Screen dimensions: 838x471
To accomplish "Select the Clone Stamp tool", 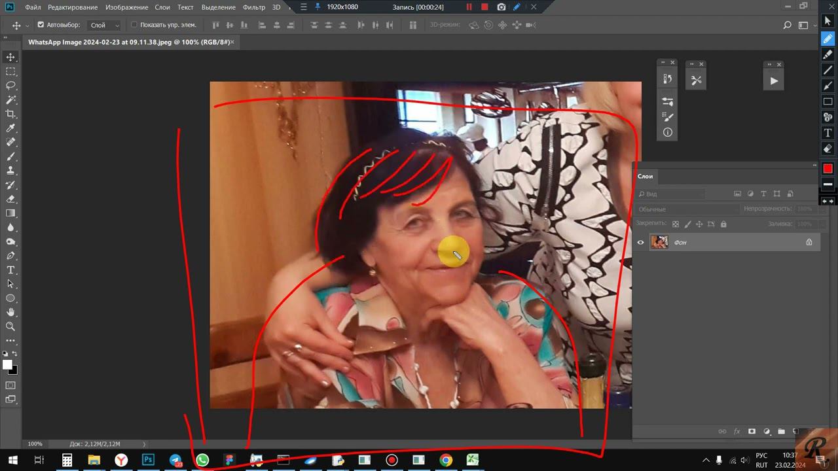I will (10, 171).
